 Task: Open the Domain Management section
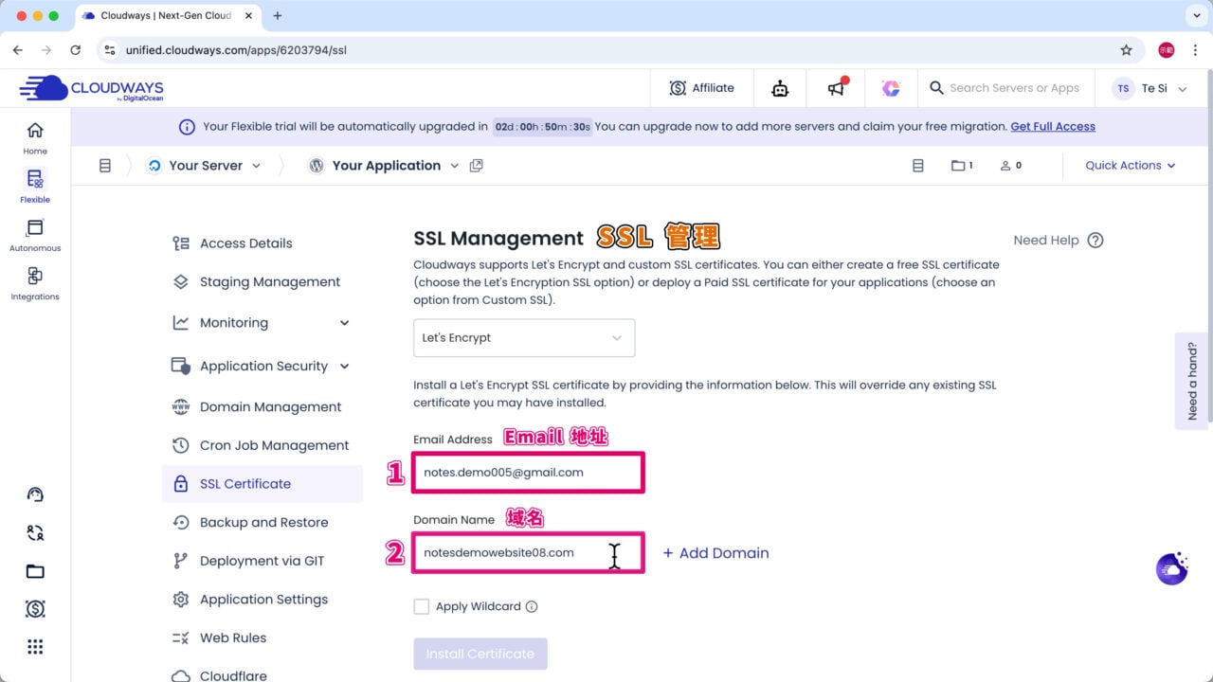pos(270,406)
